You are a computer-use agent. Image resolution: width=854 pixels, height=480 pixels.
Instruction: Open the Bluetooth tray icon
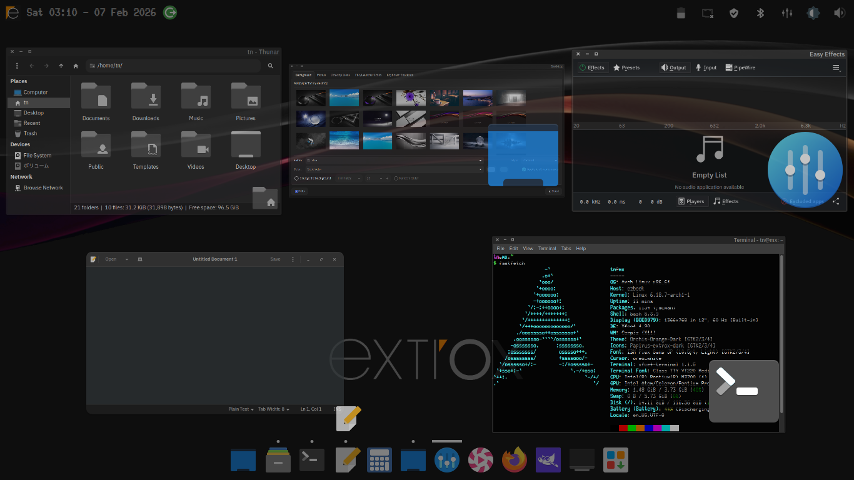pos(761,12)
